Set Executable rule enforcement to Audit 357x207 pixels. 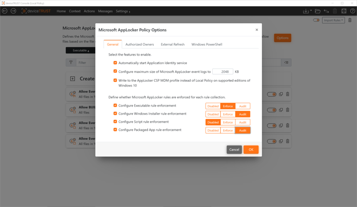[243, 106]
